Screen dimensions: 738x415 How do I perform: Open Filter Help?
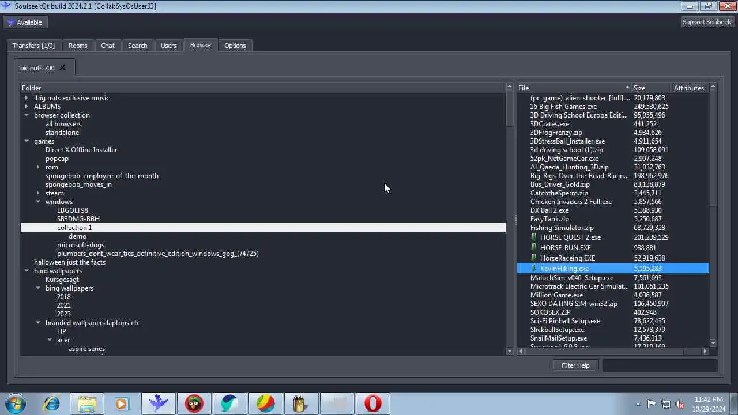(575, 365)
